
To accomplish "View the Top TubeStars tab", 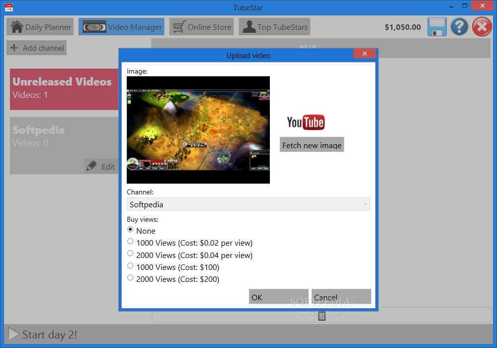I will point(274,27).
